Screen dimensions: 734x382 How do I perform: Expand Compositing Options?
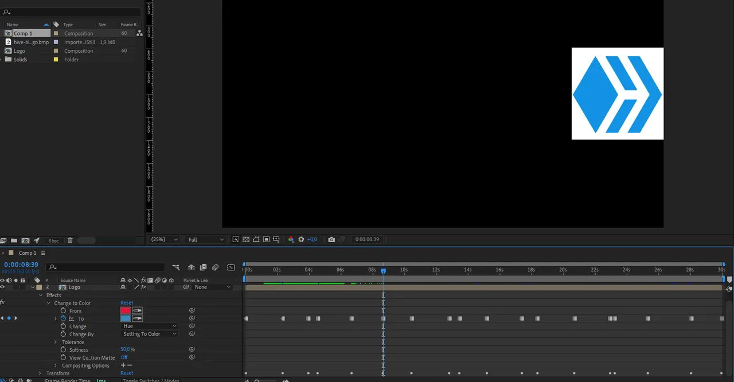coord(56,365)
